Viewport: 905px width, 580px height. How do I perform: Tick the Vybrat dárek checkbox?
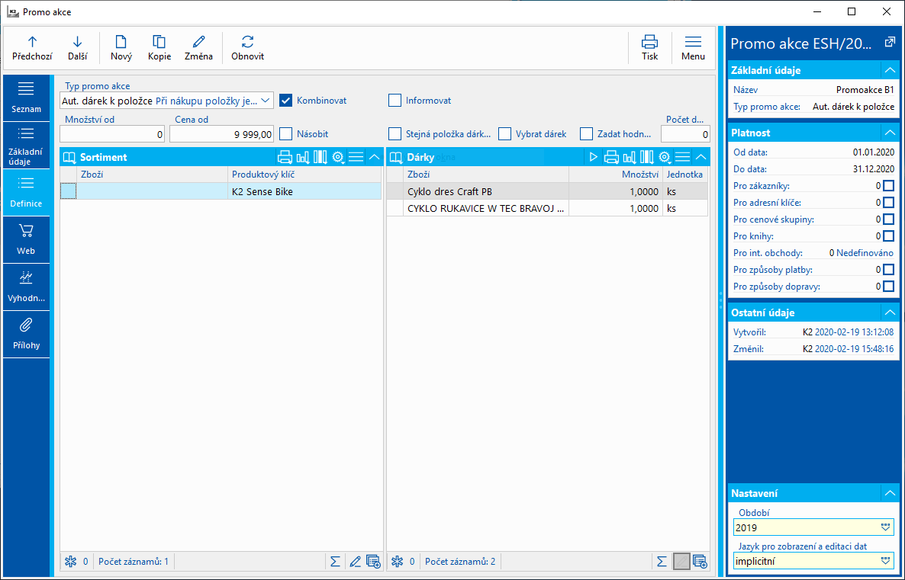pos(505,133)
